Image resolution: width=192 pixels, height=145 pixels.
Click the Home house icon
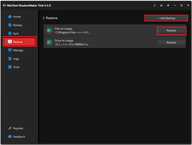click(10, 17)
